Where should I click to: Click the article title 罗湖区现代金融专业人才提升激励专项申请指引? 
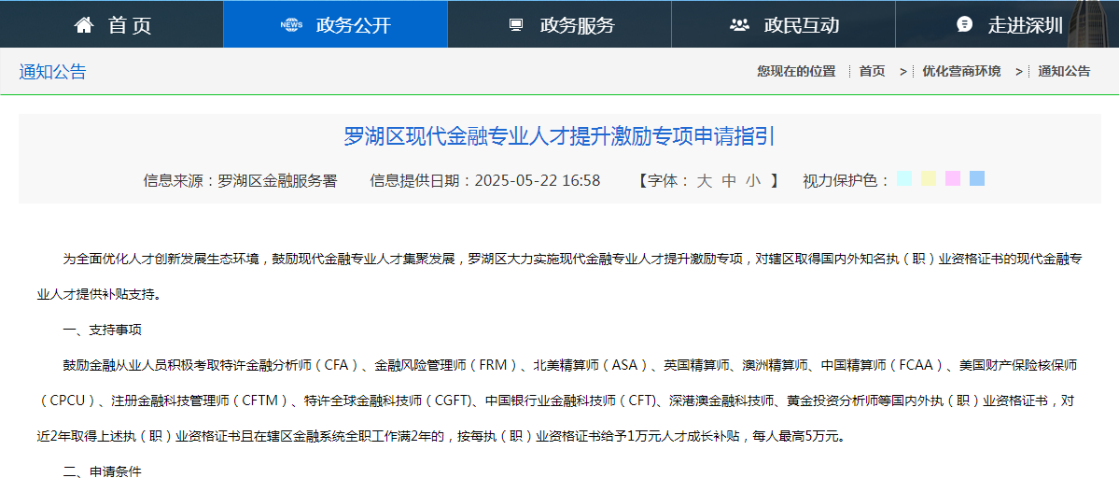coord(560,135)
